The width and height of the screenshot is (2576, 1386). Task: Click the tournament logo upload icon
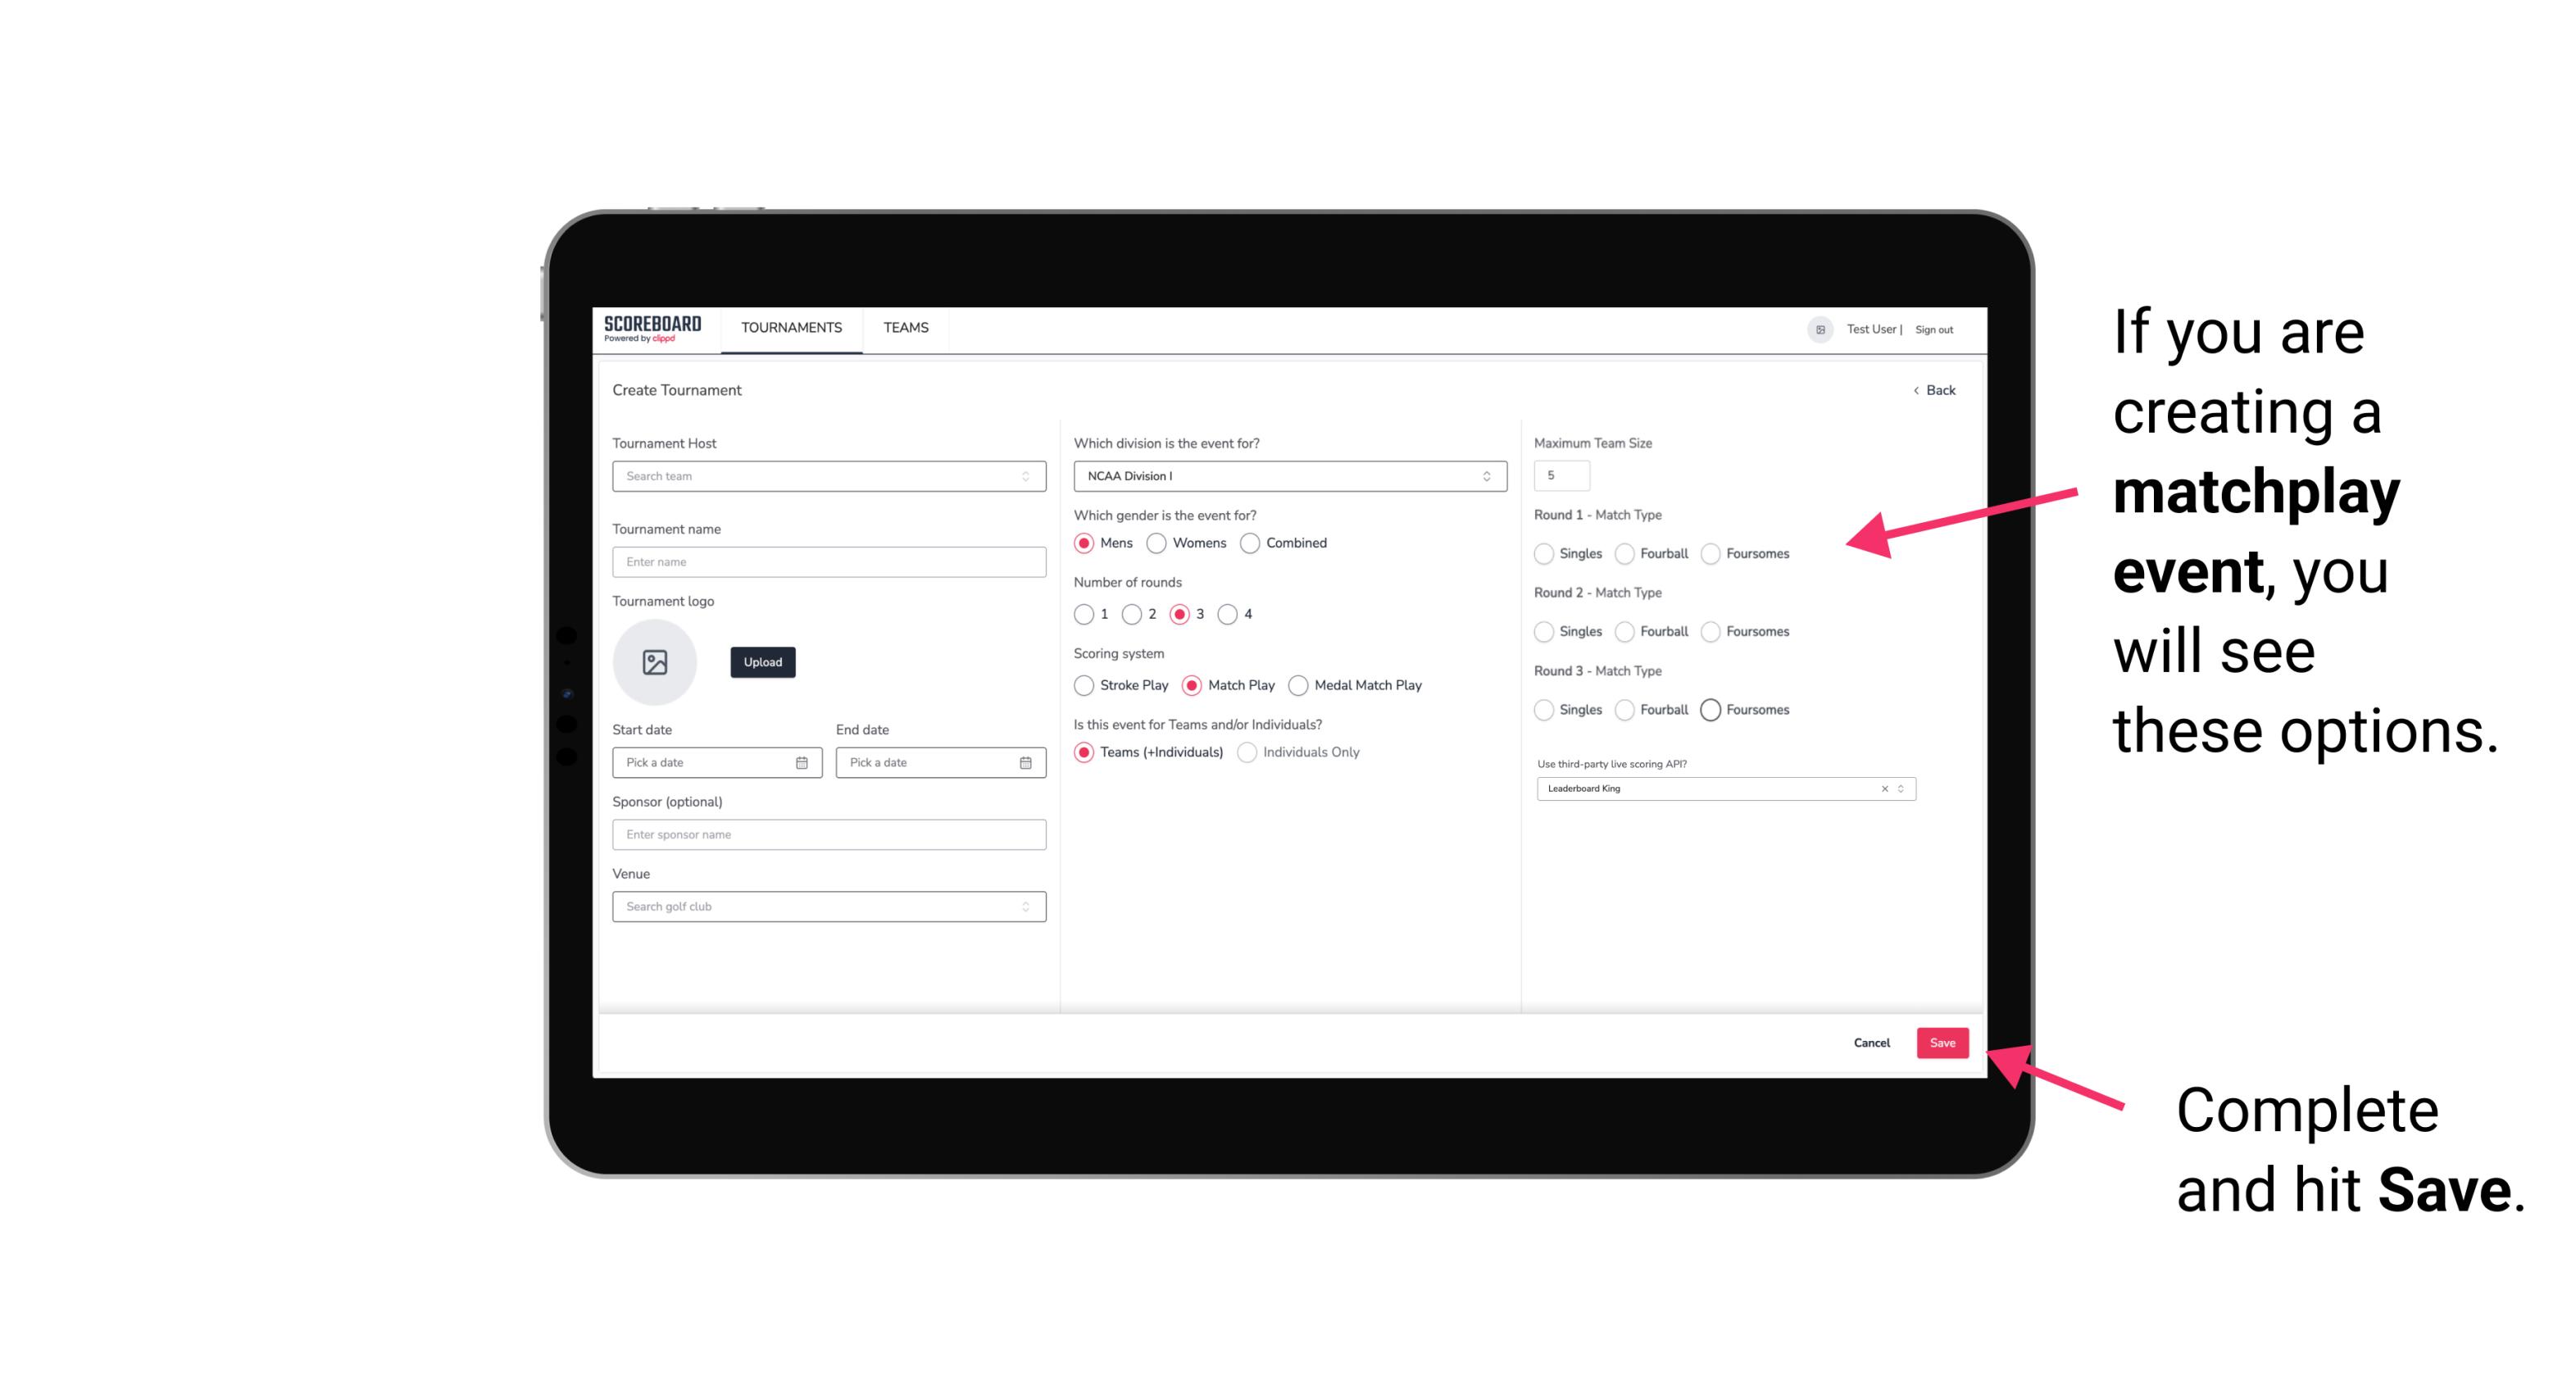pyautogui.click(x=656, y=662)
